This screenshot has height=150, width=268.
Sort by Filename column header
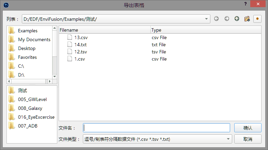click(x=105, y=30)
